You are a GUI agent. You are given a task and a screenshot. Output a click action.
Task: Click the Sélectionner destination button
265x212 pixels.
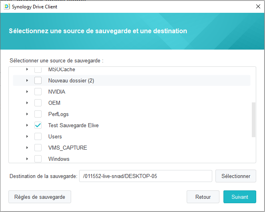click(236, 176)
